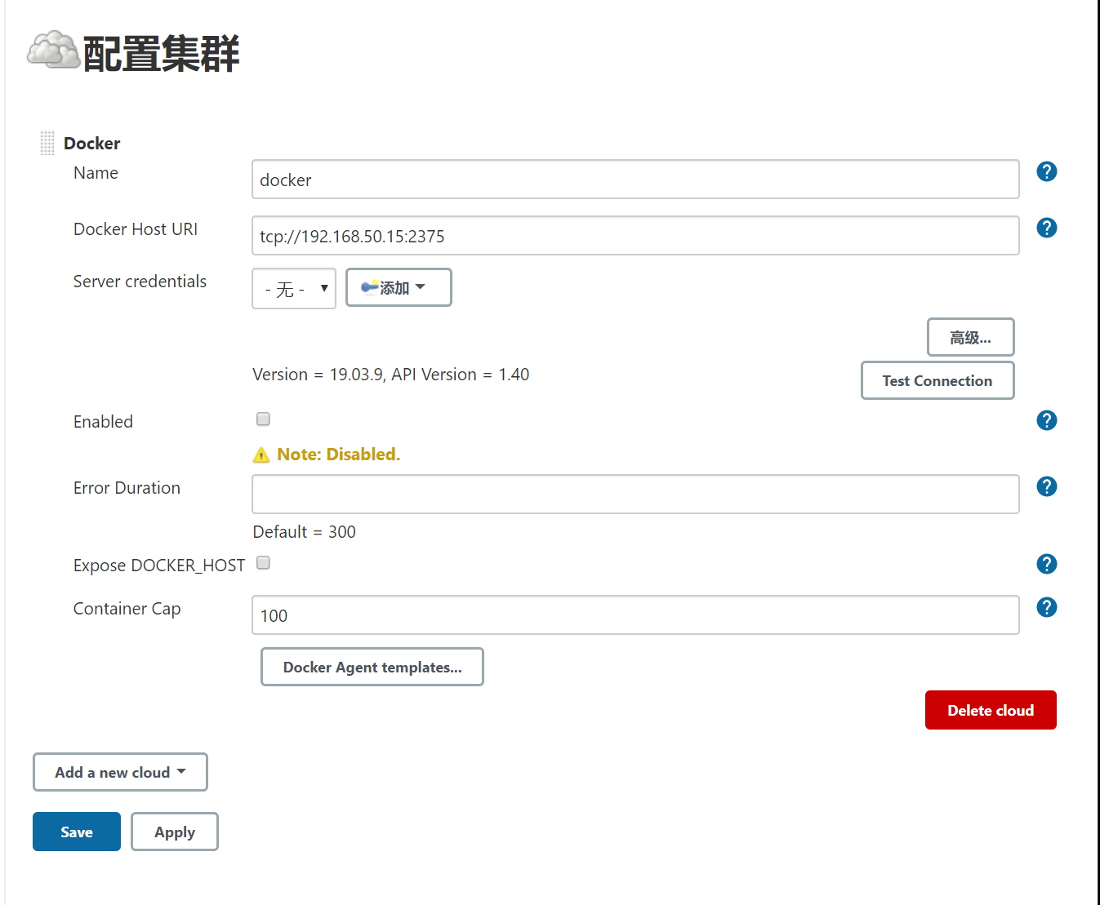Click the Expose DOCKER_HOST label
This screenshot has width=1100, height=905.
click(x=159, y=566)
